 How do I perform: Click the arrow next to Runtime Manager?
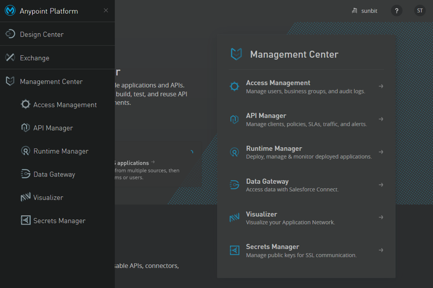click(x=381, y=152)
